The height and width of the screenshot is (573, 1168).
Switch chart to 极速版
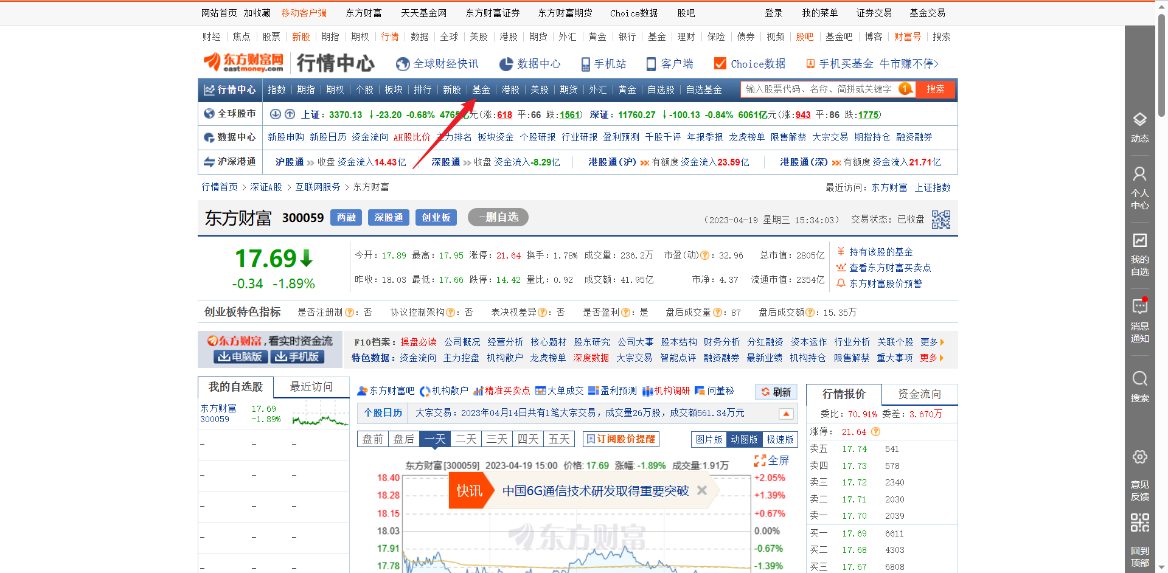point(779,439)
